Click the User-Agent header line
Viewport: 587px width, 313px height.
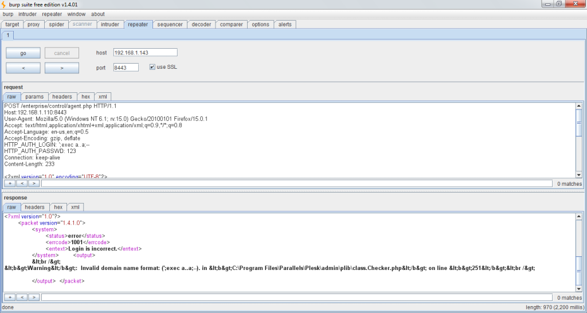(106, 119)
